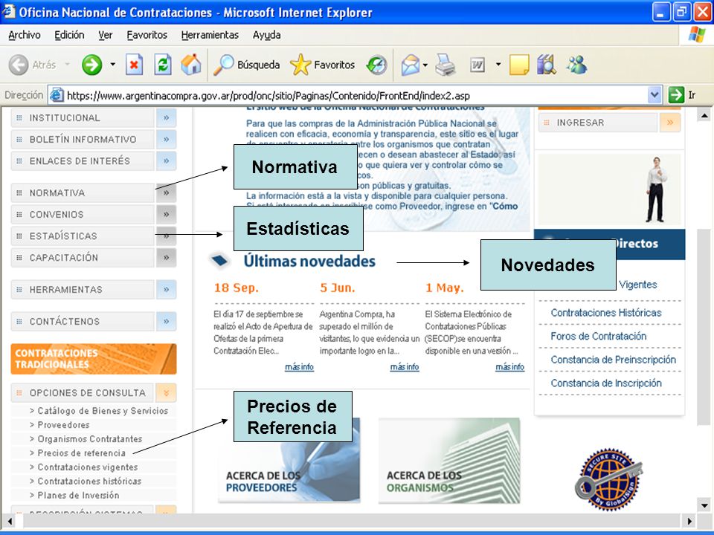
Task: Click the CONTRATACIONES TRADICIONALES banner
Action: tap(94, 359)
